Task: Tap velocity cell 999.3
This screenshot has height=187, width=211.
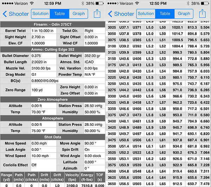Action: point(177,53)
